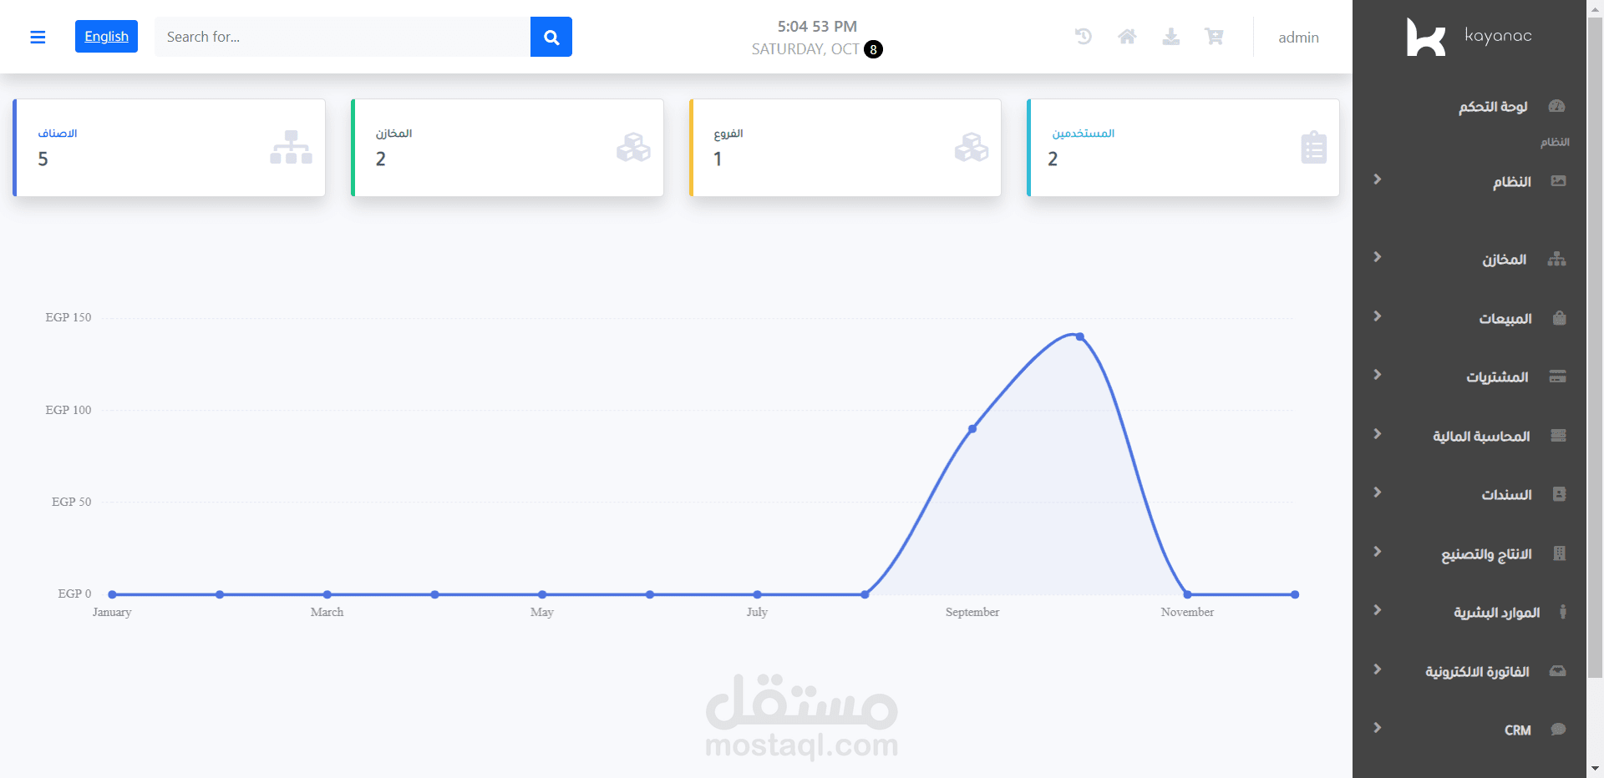This screenshot has height=778, width=1604.
Task: Click the download icon in header
Action: [1171, 37]
